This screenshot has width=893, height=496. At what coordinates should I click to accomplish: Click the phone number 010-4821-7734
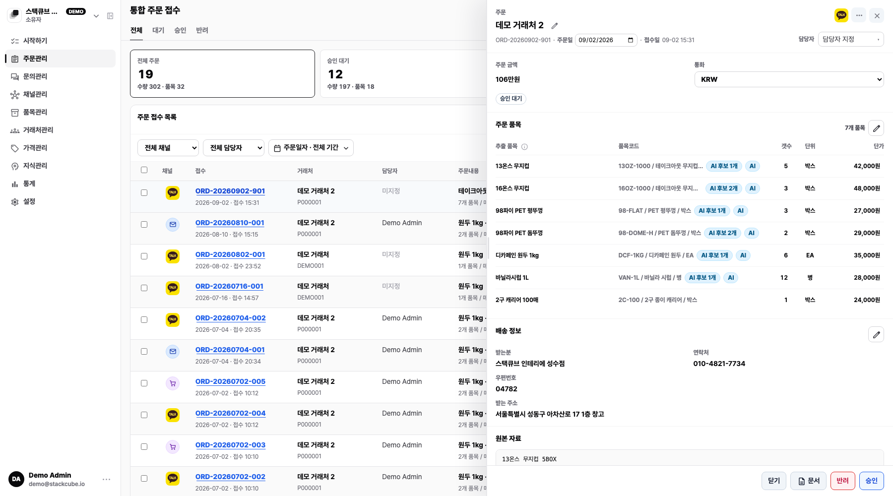(x=719, y=364)
